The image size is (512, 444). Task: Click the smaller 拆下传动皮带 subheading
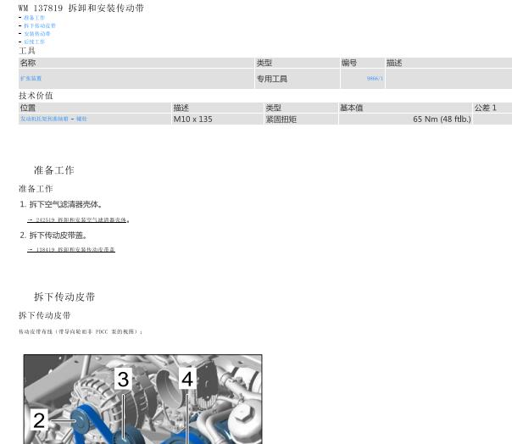[x=45, y=315]
